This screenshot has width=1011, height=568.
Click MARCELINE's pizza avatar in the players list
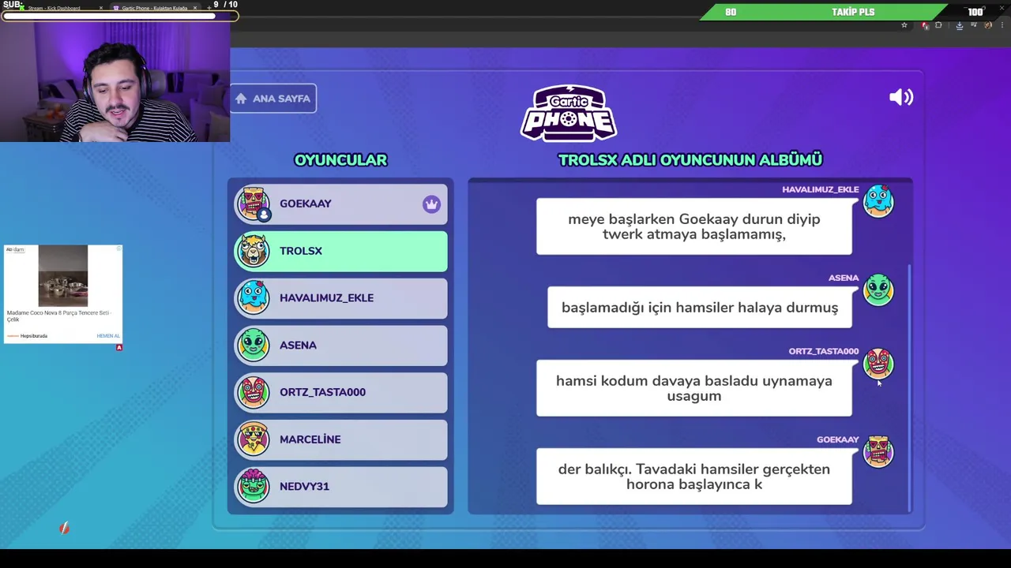click(x=254, y=439)
